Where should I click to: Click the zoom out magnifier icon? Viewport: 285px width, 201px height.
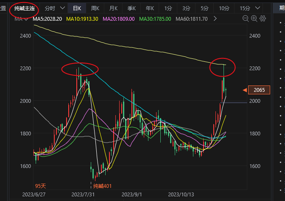coord(246,19)
